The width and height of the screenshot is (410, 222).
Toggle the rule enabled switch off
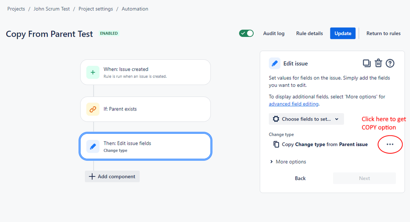tap(246, 34)
